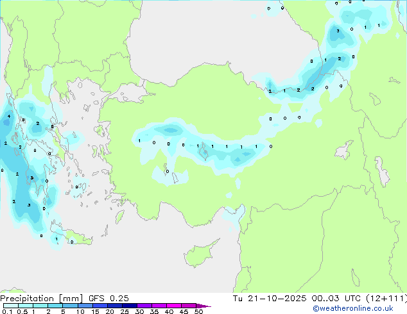Viewport: 407px width, 314px height.
Task: Click the 25–30 mm navy legend swatch
Action: click(x=130, y=306)
